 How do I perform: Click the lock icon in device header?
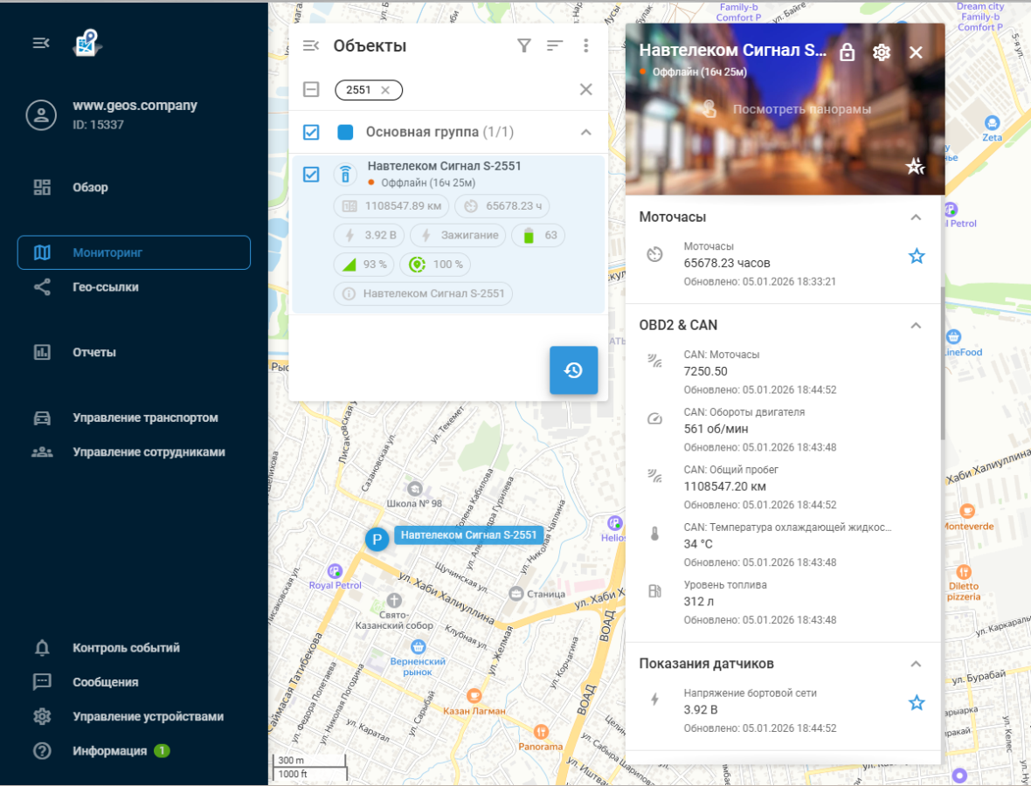click(847, 52)
